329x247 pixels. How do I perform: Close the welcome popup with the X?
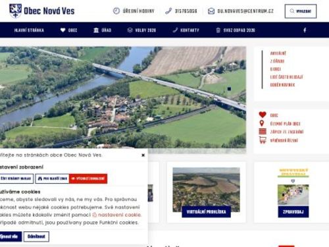point(143,155)
